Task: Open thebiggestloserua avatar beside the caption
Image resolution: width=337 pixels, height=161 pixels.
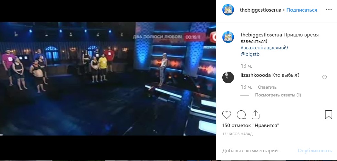Action: (228, 37)
